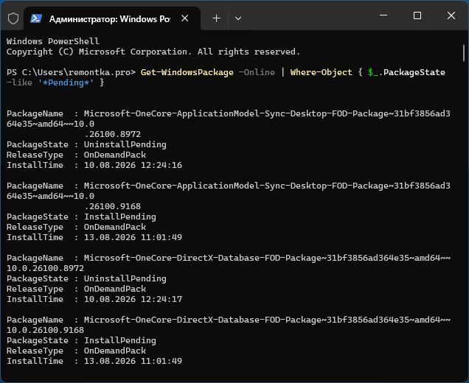Click the version text .26100.8972
Viewport: 469px width, 383px height.
click(113, 134)
